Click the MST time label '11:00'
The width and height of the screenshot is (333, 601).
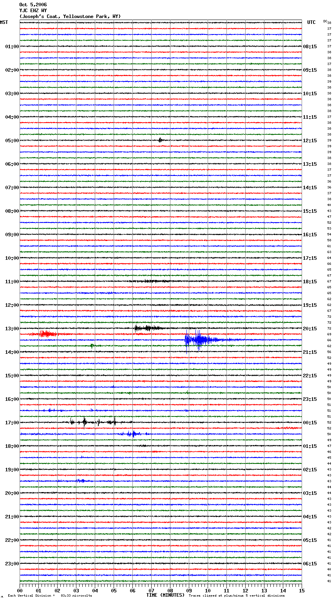pyautogui.click(x=12, y=282)
